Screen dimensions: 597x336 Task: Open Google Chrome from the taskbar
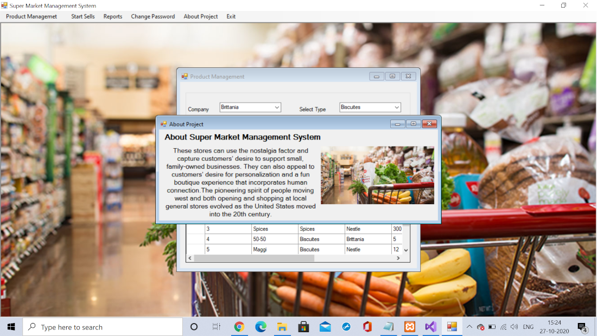pyautogui.click(x=239, y=327)
